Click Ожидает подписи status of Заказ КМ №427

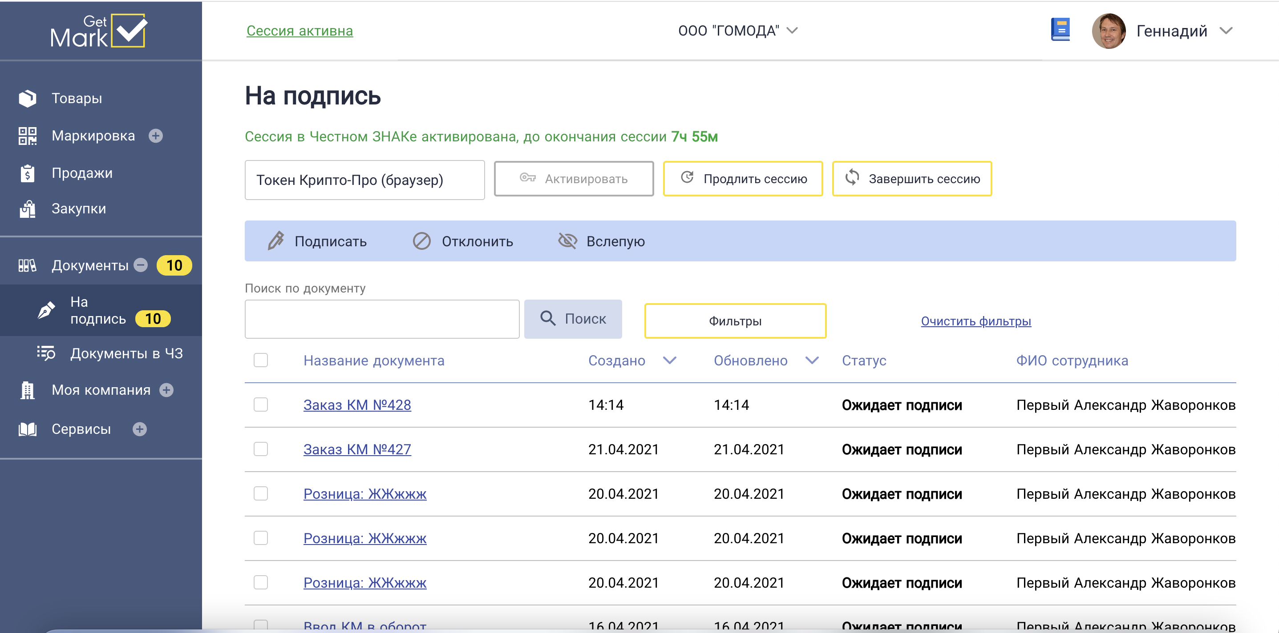(x=902, y=449)
